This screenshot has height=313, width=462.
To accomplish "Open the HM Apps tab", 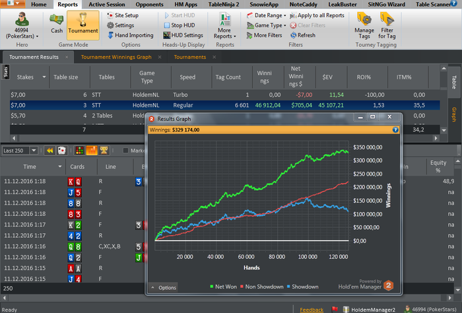I will pos(185,5).
